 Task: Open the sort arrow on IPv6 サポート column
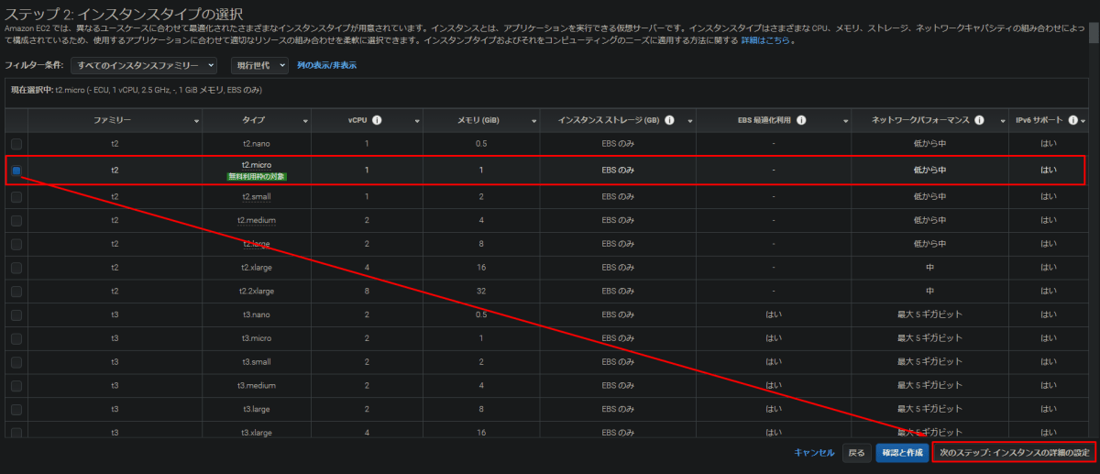[1083, 121]
